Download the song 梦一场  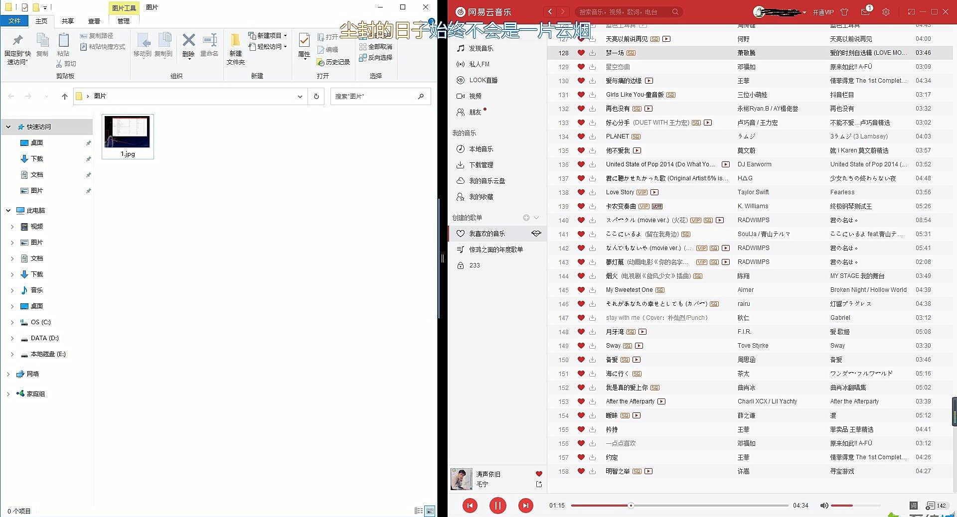(592, 53)
